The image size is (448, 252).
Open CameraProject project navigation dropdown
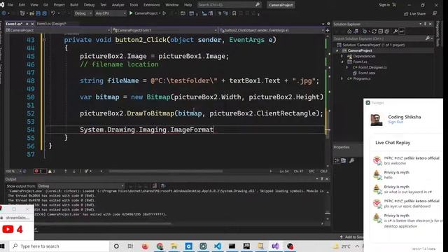click(x=58, y=30)
